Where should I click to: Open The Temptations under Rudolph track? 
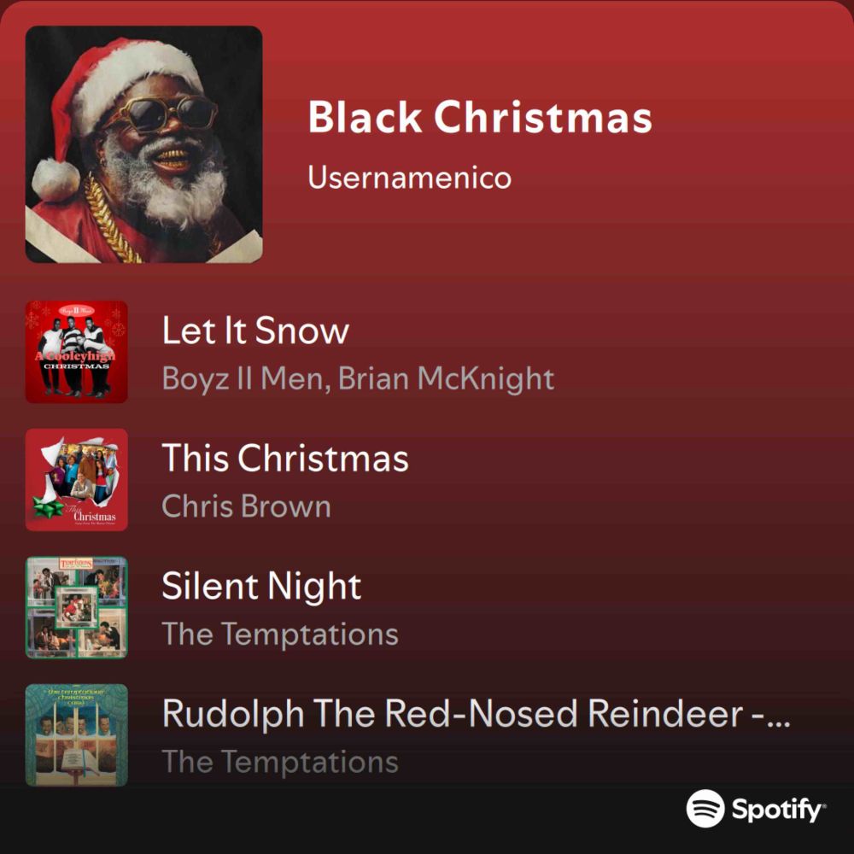pyautogui.click(x=280, y=762)
